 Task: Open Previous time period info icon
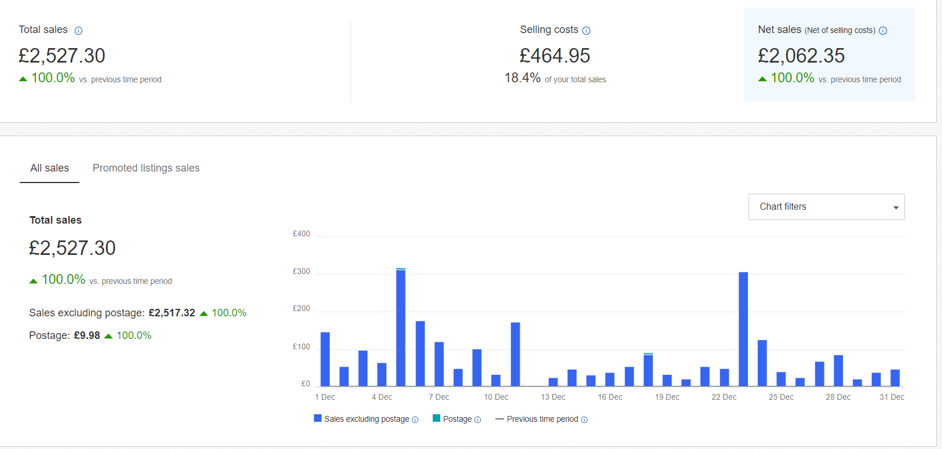point(584,420)
